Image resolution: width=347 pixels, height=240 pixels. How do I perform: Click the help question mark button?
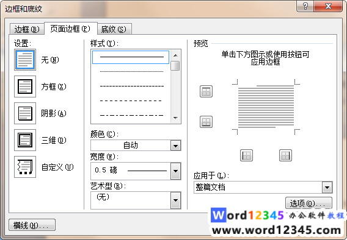[305, 6]
